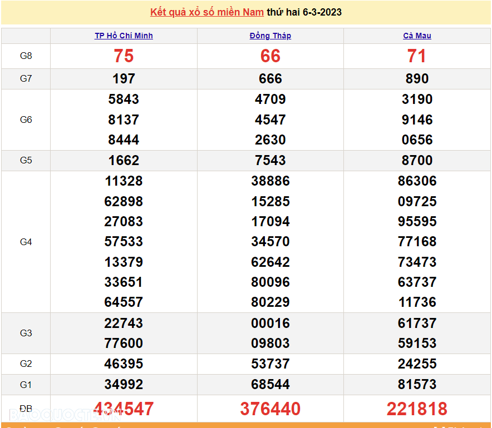Viewport: 492px width, 428px height.
Task: Select G7 result 197
Action: tap(124, 79)
